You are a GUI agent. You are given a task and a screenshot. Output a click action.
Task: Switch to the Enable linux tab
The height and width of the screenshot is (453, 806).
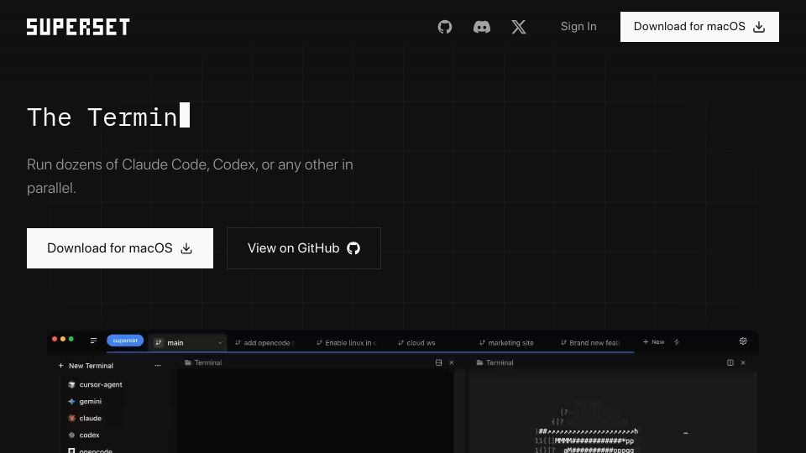coord(346,342)
